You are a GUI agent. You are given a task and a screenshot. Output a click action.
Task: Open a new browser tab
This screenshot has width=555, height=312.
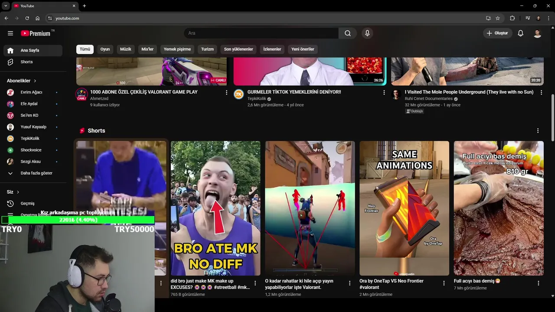[84, 6]
